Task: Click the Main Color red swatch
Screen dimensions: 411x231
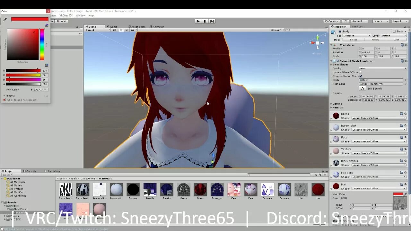Action: tap(398, 194)
